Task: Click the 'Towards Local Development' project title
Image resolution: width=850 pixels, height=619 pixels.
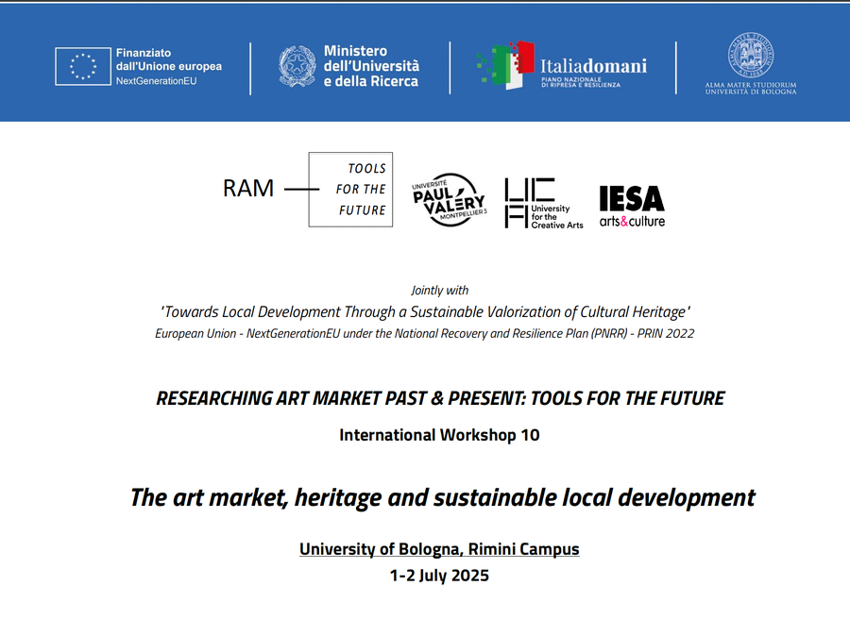Action: click(425, 311)
